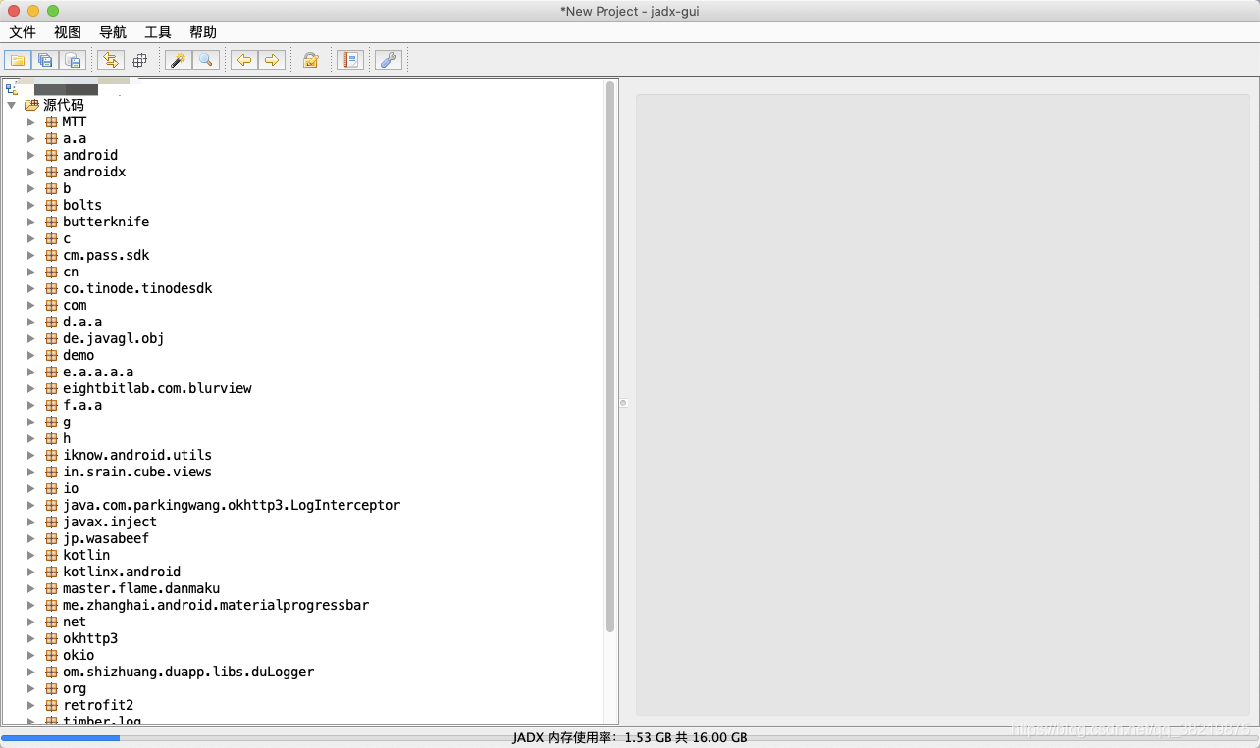The width and height of the screenshot is (1260, 748).
Task: Click the package icon beside cm.pass.sdk
Action: click(51, 255)
